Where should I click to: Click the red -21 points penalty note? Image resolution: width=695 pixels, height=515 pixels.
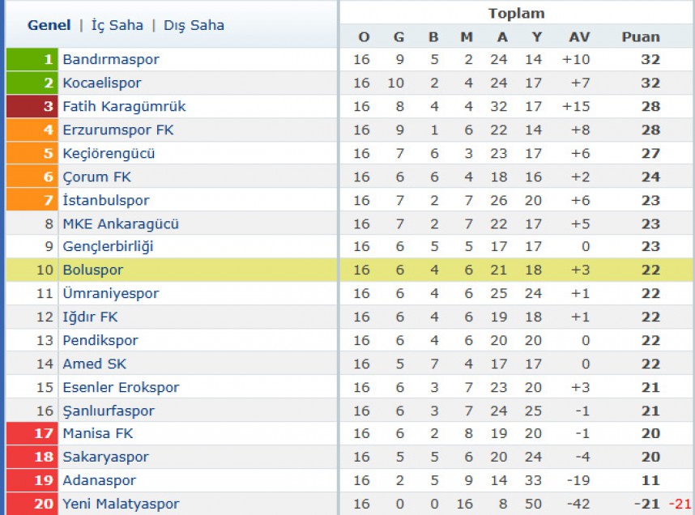680,504
